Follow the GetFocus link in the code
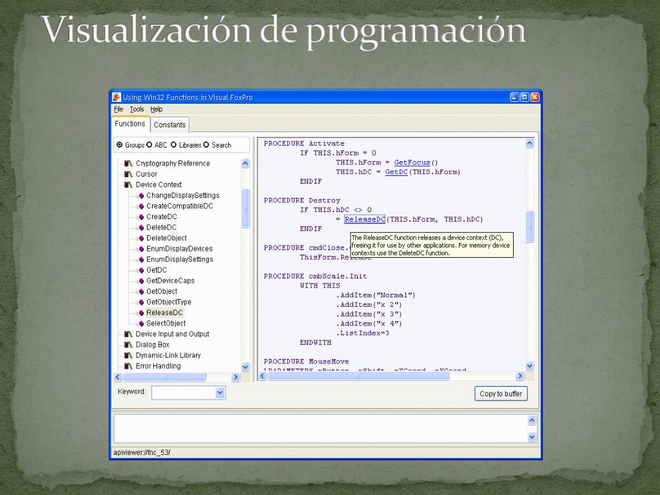The height and width of the screenshot is (495, 660). coord(412,162)
